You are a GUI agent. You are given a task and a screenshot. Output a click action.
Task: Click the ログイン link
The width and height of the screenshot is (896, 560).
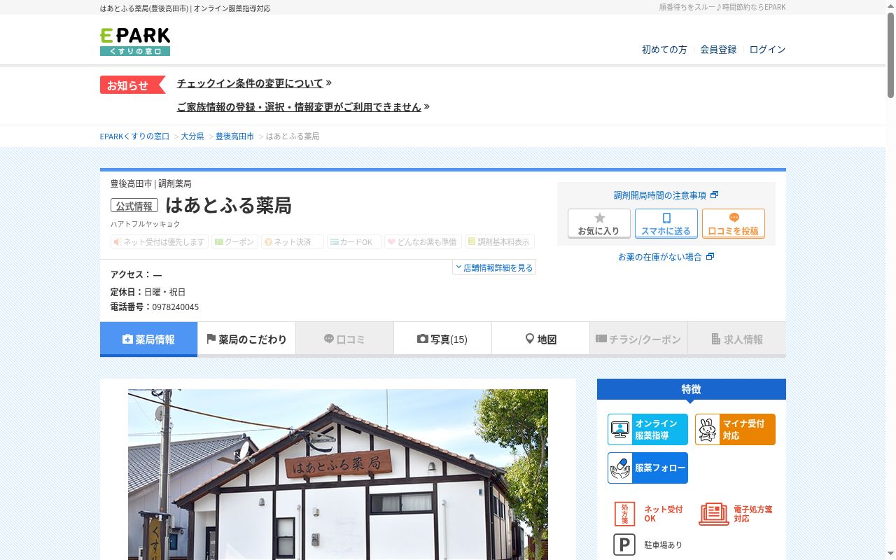tap(767, 50)
